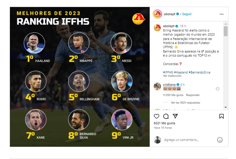Follow abolapt with the Seguir button

(187, 14)
